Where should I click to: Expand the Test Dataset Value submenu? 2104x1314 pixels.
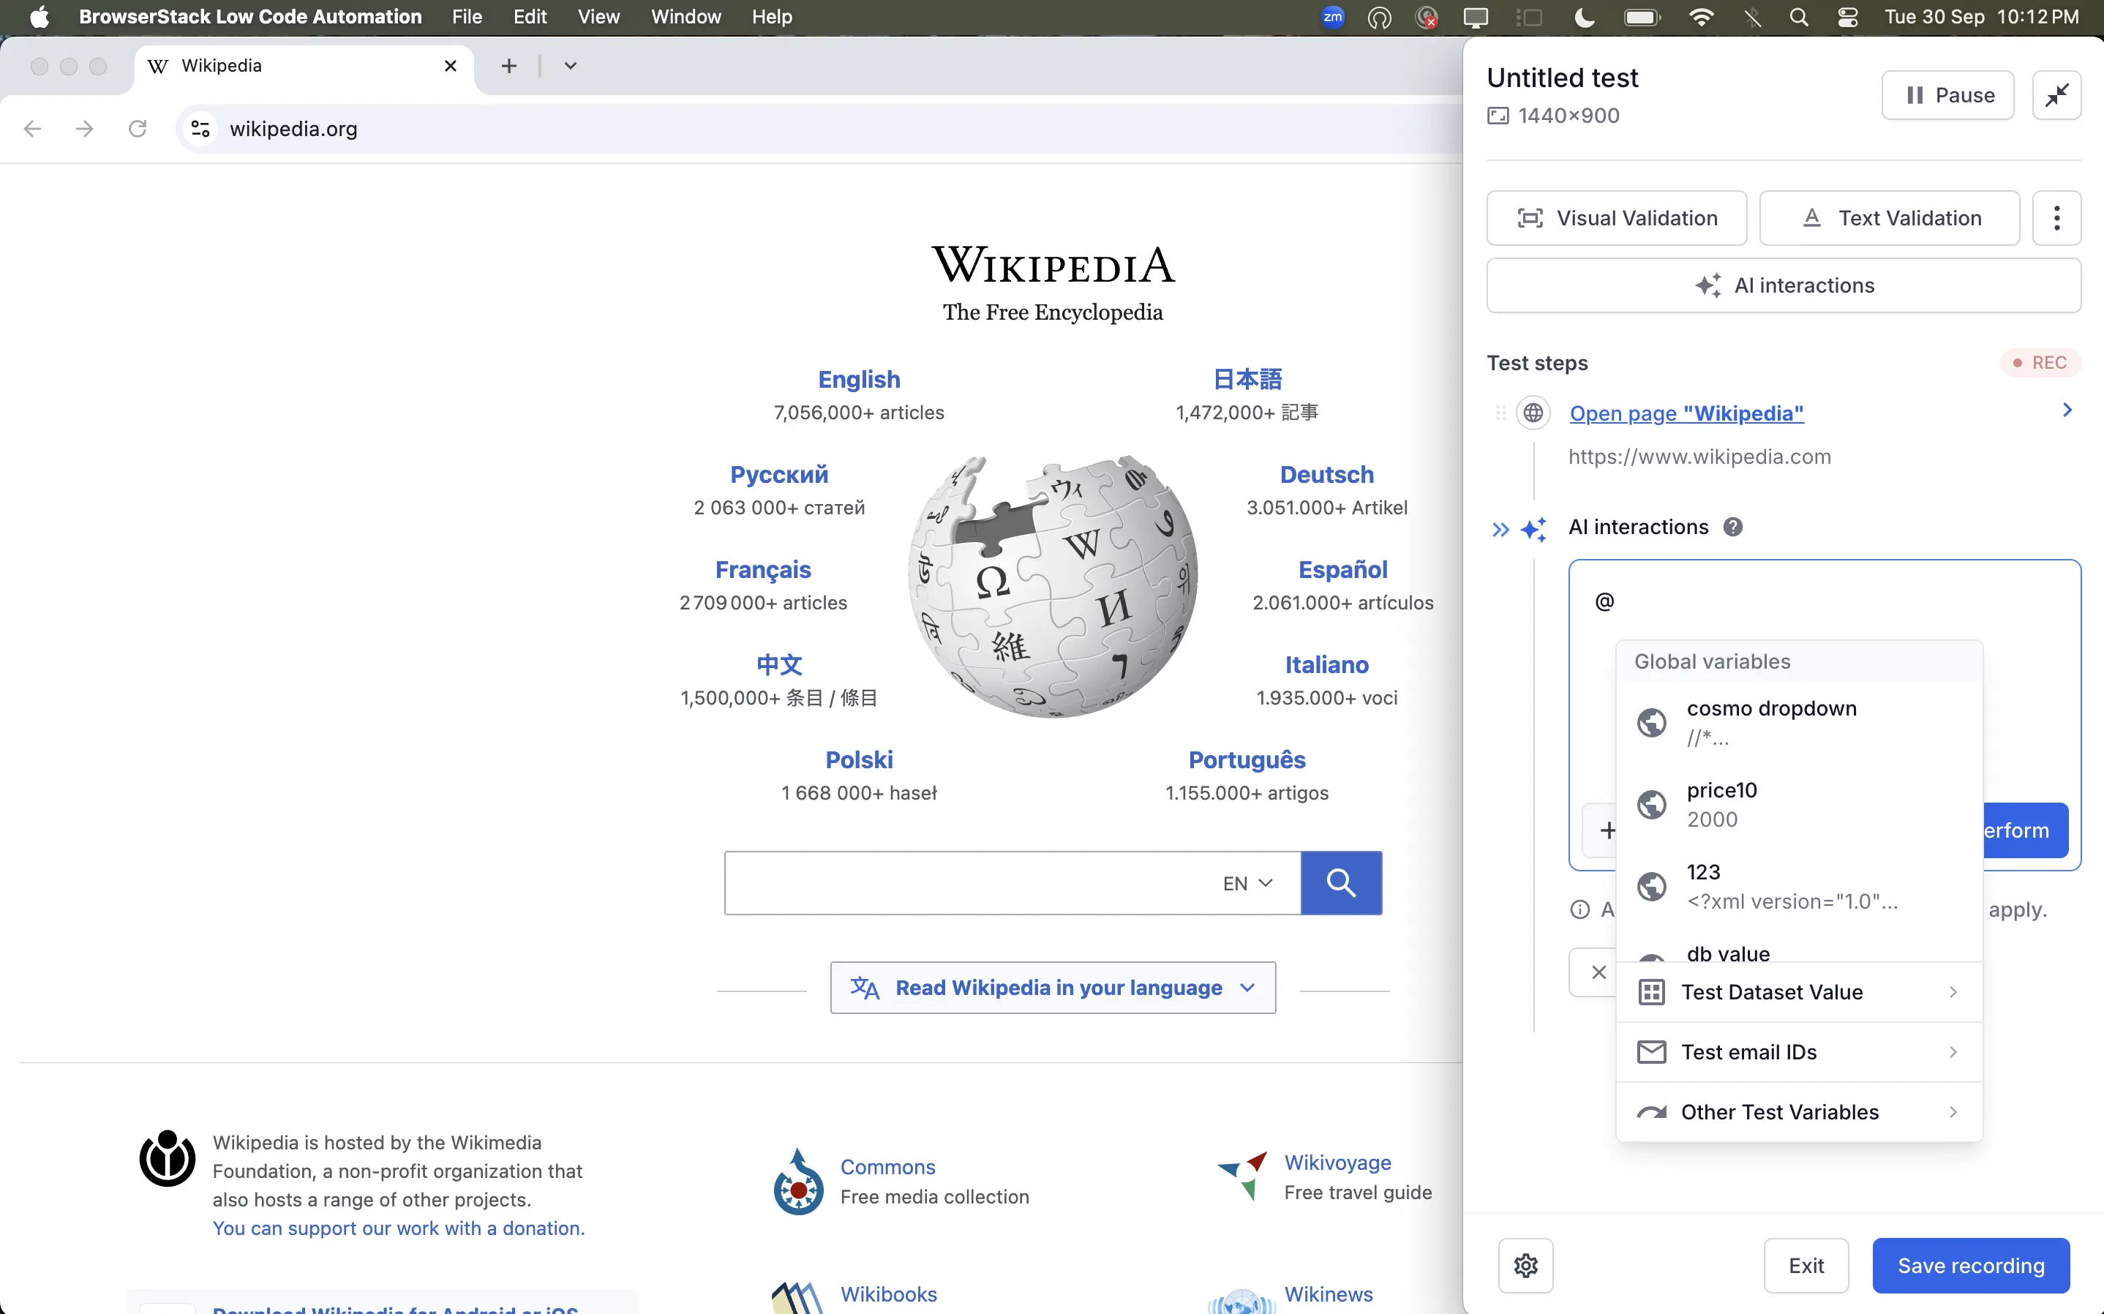tap(1798, 991)
